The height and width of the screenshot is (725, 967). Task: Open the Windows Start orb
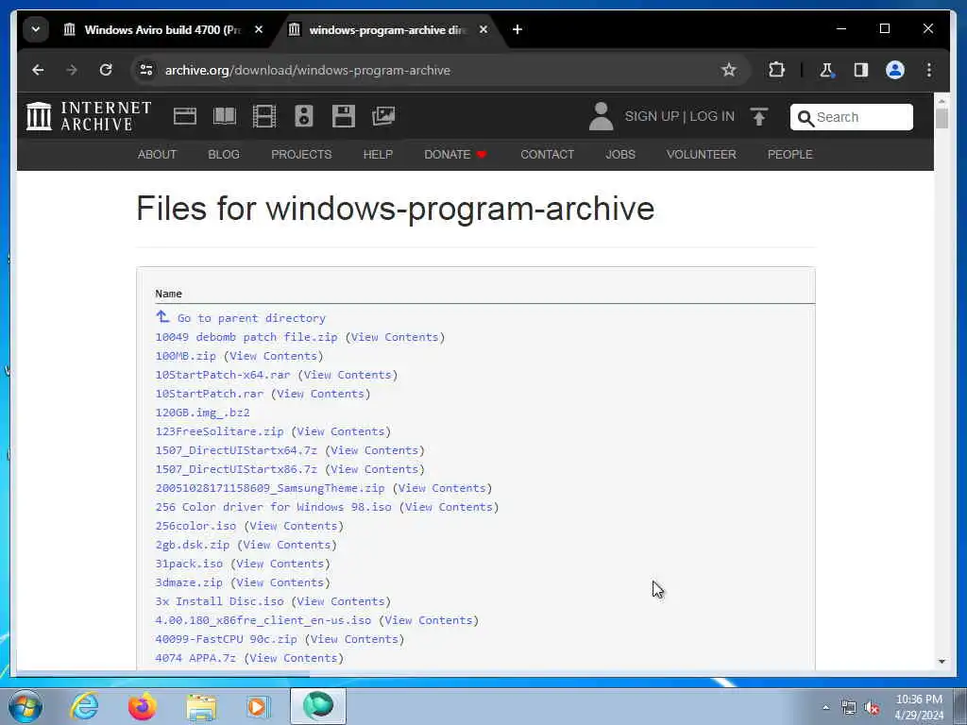pyautogui.click(x=25, y=706)
